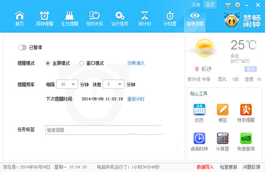Expand the 每隔 45 minutes dropdown
265x172 pixels.
pos(67,84)
